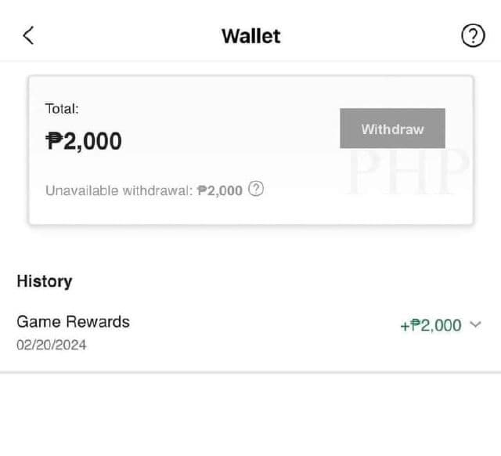501x456 pixels.
Task: Click the ₱2,000 unavailable withdrawal amount
Action: pyautogui.click(x=220, y=190)
